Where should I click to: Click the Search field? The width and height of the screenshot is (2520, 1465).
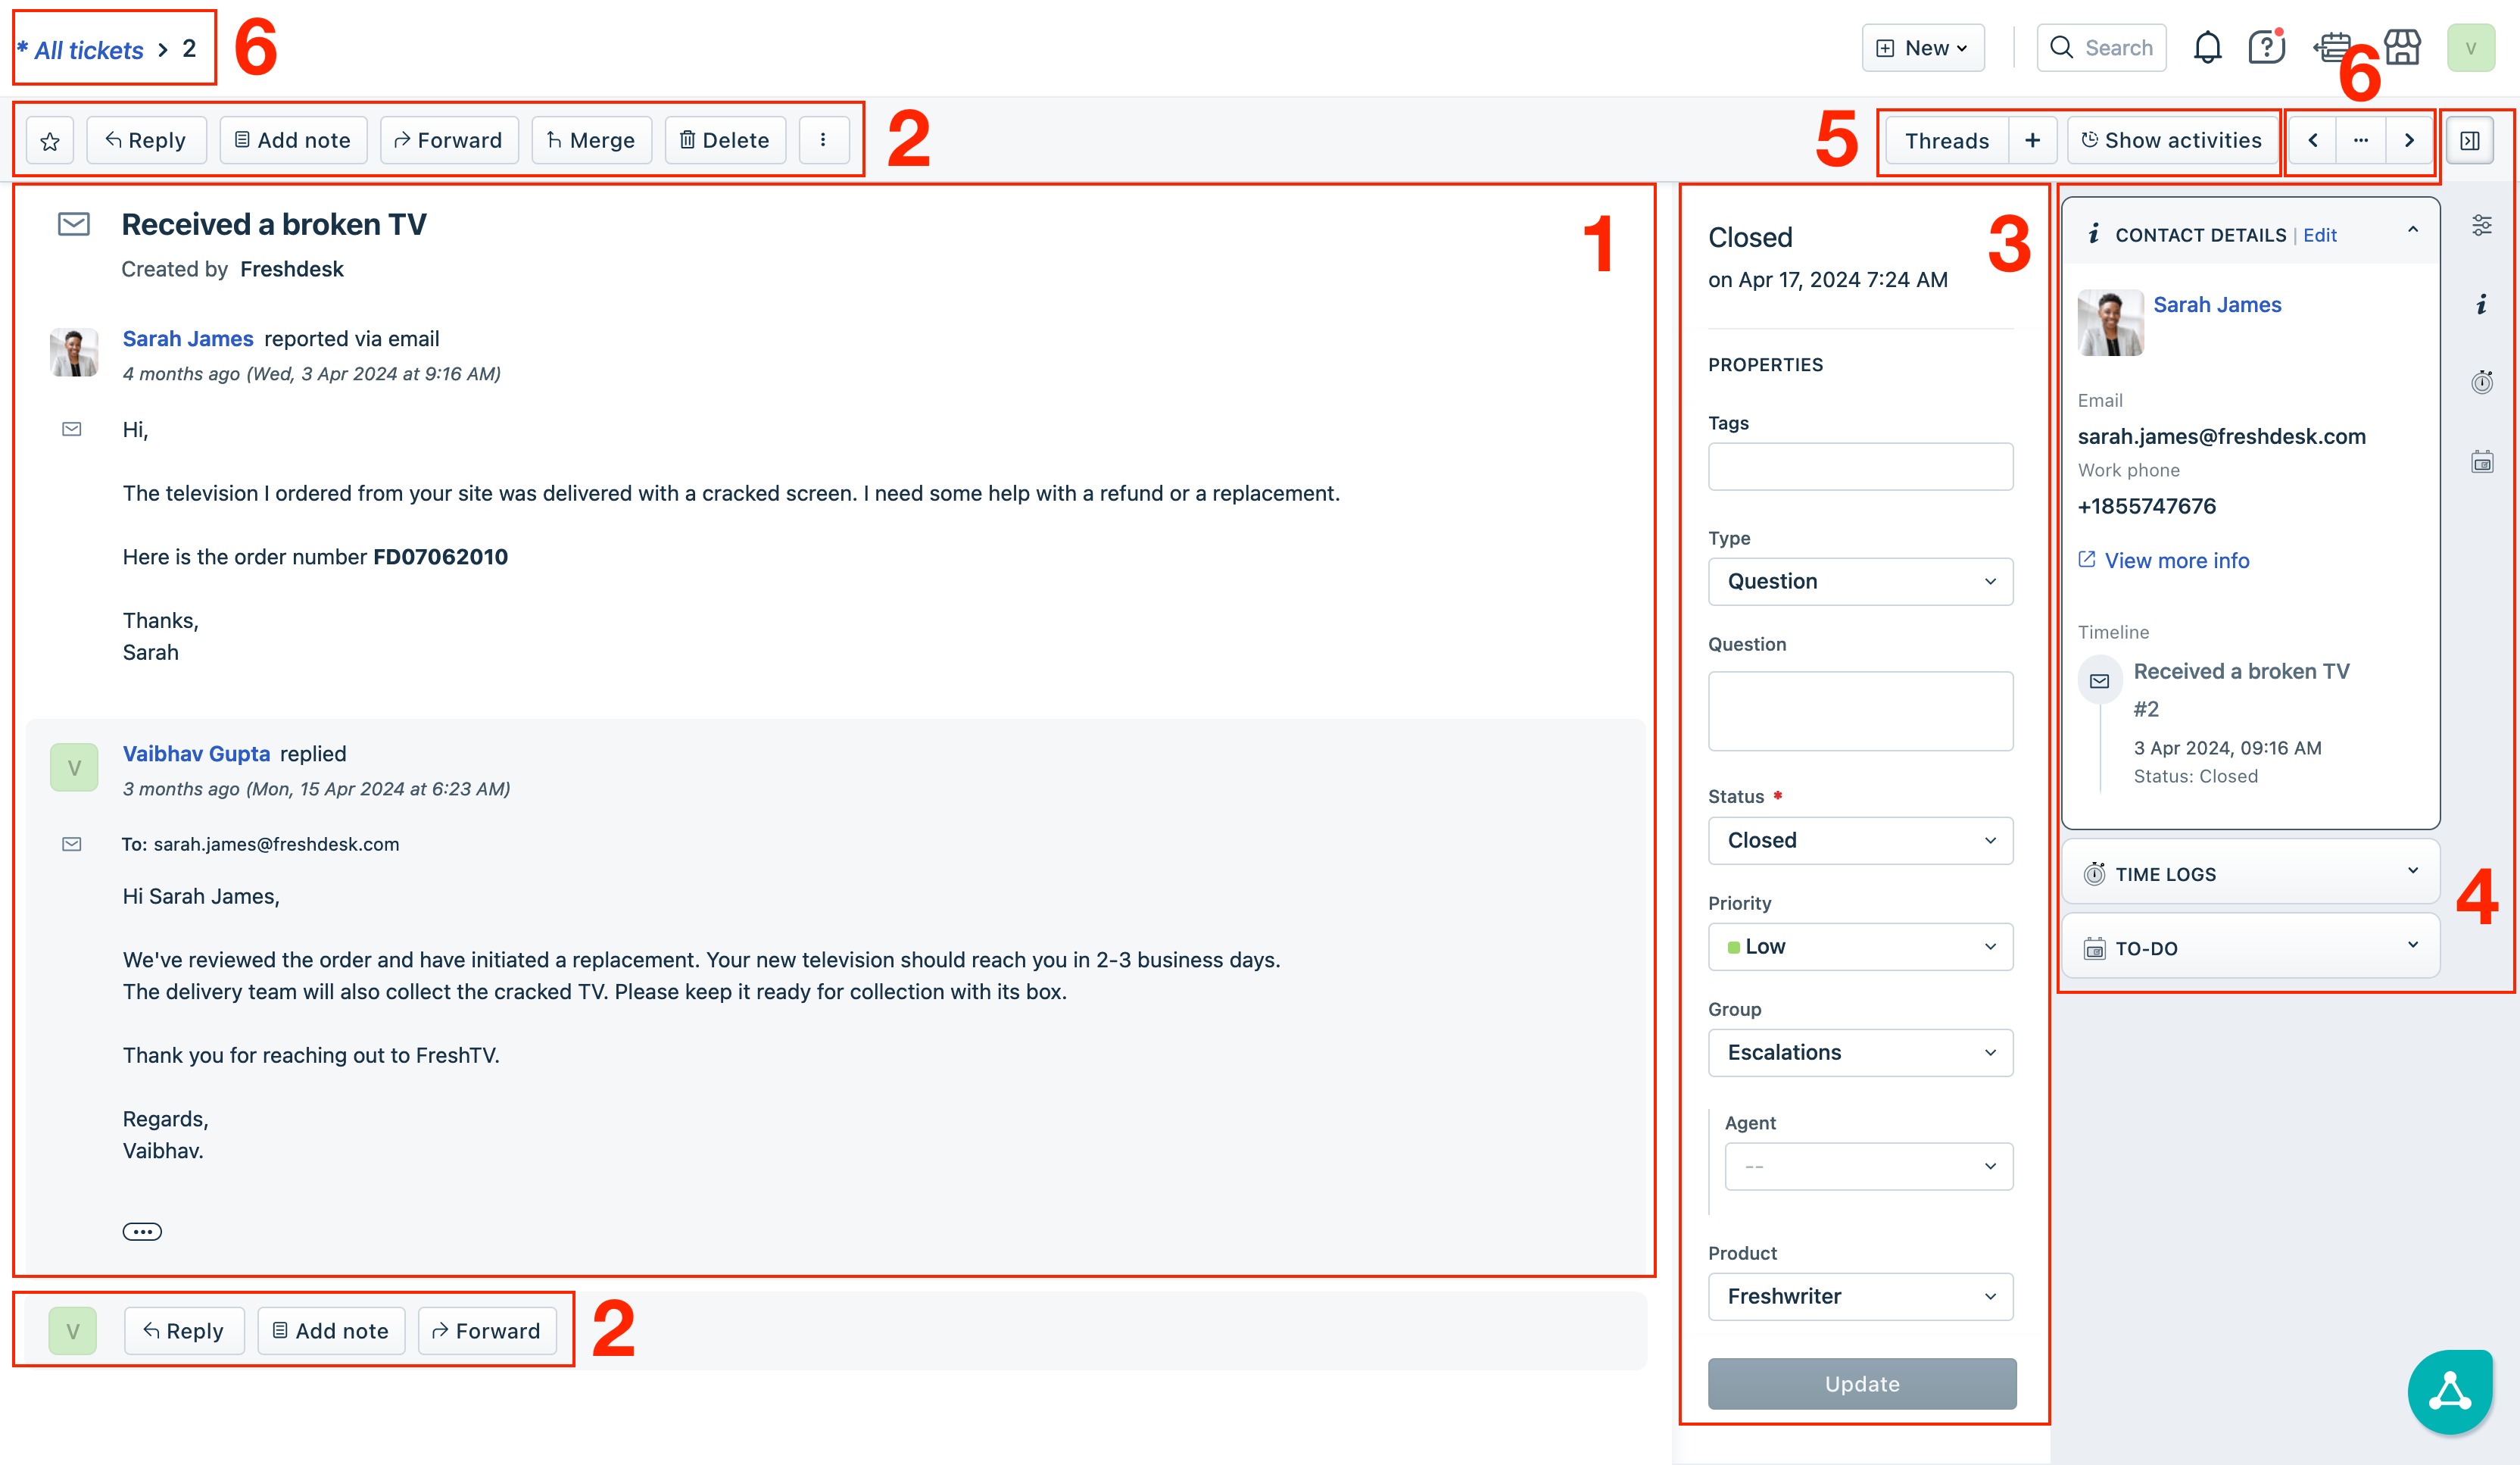coord(2101,48)
